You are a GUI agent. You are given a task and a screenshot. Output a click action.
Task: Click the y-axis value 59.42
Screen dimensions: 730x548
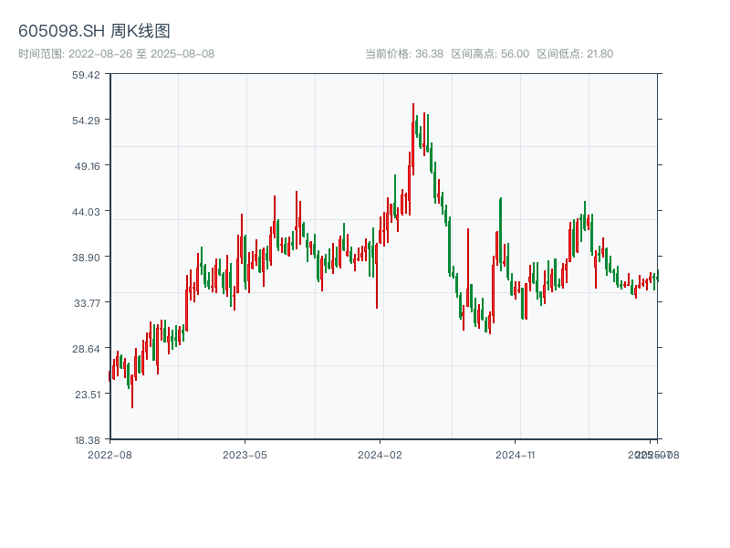(x=86, y=75)
